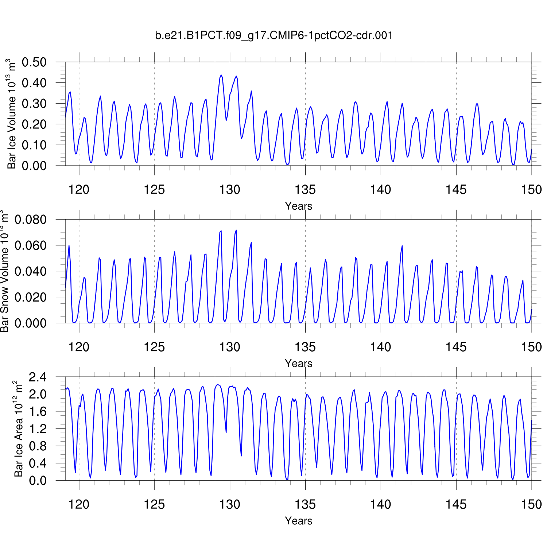
Task: Click the Bar Snow Volume y-axis label
Action: [4, 271]
